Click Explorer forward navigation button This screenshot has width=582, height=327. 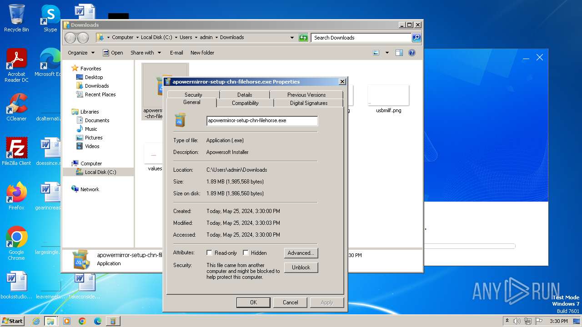tap(83, 38)
